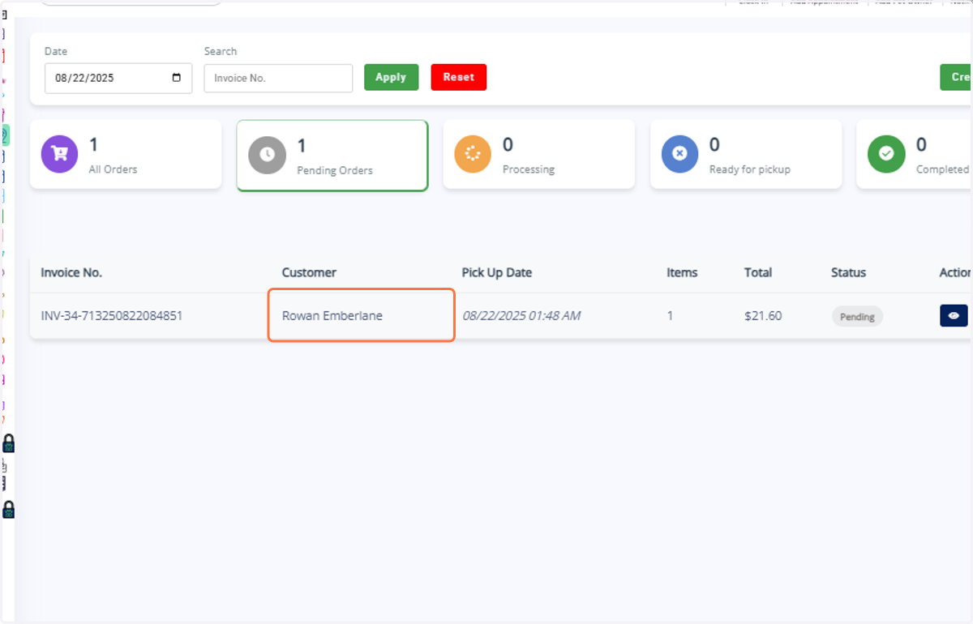Click the Pick Up Date column header
Screen dimensions: 973x624
(497, 272)
